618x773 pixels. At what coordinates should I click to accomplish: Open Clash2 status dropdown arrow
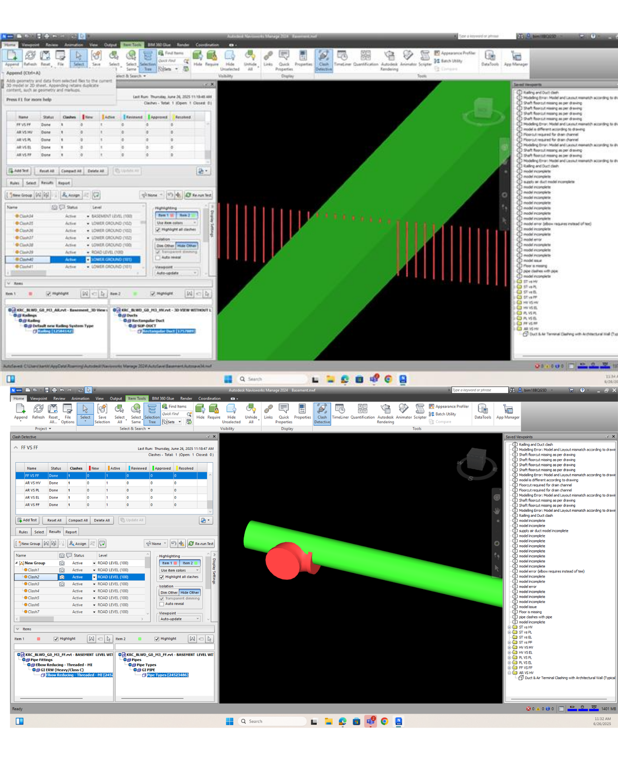point(94,577)
